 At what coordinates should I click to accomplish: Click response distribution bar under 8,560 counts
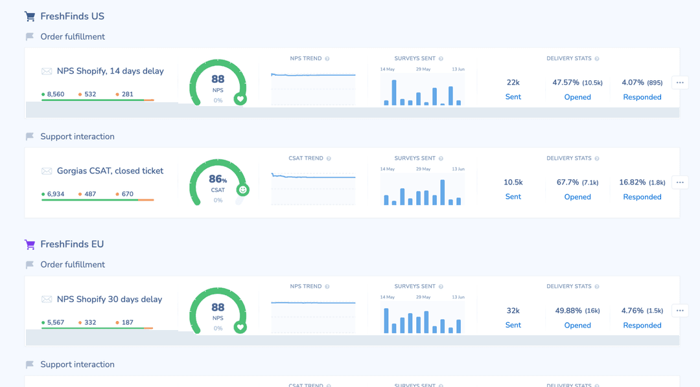(98, 100)
